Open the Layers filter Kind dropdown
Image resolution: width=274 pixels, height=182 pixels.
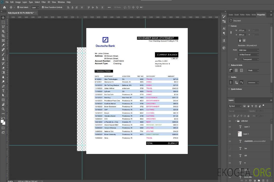coord(235,106)
